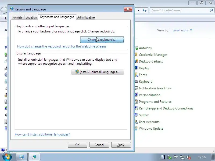Open the Keyboard icon in Control Panel
This screenshot has width=215, height=161.
coord(136,82)
